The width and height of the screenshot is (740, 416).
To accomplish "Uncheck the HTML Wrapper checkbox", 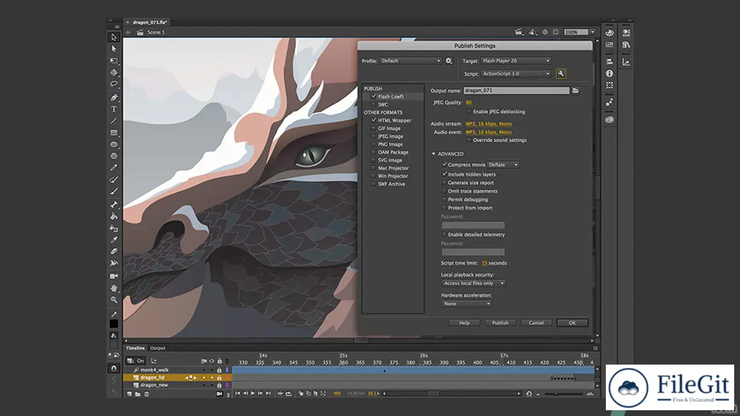I will [374, 120].
